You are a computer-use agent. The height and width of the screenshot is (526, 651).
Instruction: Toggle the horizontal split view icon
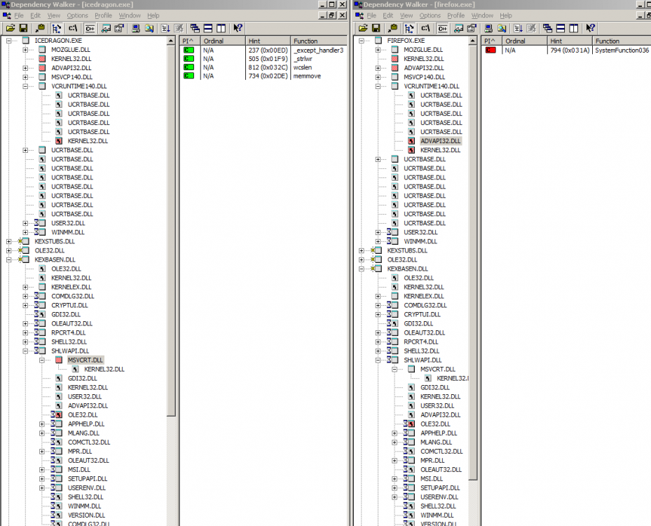[207, 28]
